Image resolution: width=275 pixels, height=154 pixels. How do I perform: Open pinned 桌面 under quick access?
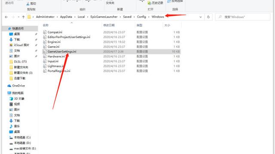click(x=17, y=34)
